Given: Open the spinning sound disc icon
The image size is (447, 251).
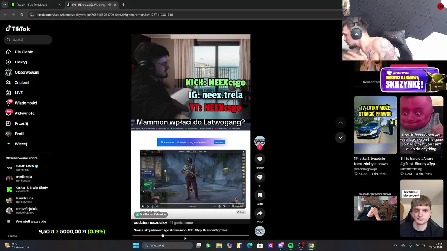Looking at the screenshot, I should click(260, 231).
